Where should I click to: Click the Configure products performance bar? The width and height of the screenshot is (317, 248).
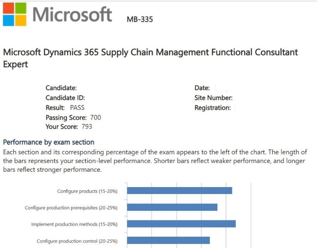click(x=179, y=191)
